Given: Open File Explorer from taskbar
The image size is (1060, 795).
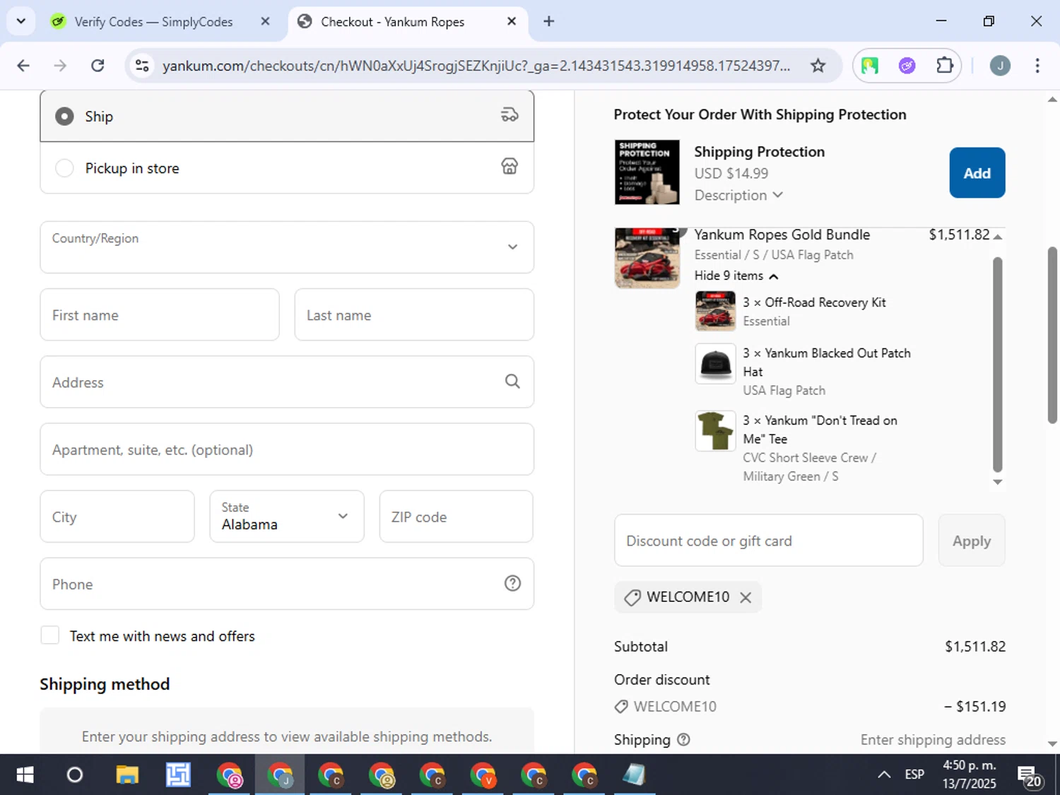Looking at the screenshot, I should click(127, 775).
